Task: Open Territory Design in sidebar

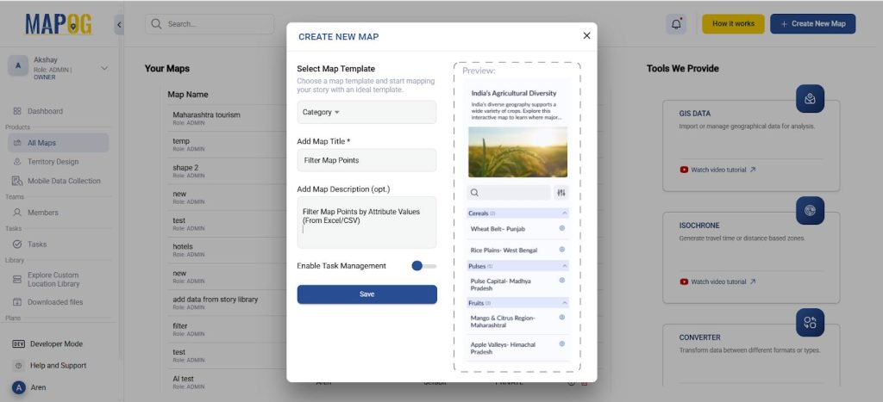Action: 53,162
